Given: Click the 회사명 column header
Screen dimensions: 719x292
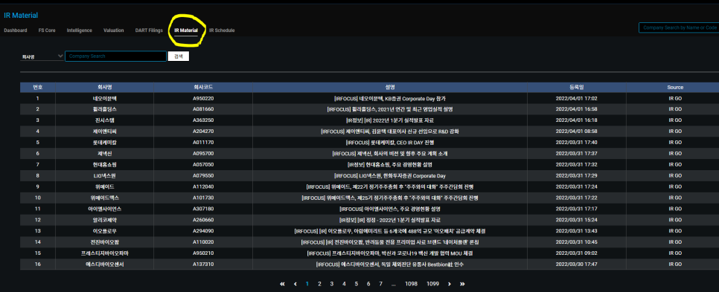Looking at the screenshot, I should 104,87.
